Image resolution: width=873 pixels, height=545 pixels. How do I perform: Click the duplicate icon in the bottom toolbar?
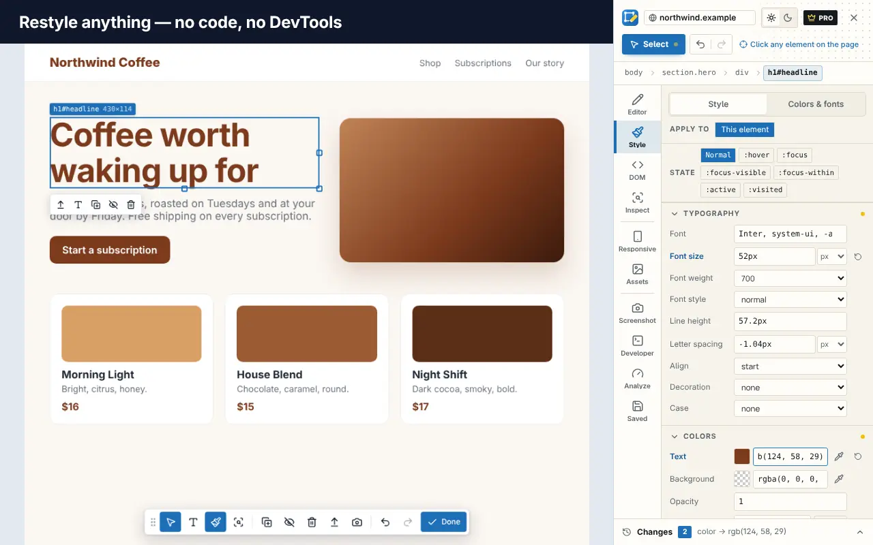pyautogui.click(x=267, y=522)
